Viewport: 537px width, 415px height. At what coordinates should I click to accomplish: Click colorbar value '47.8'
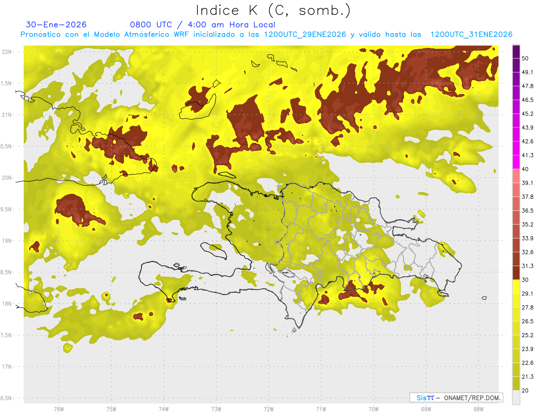tap(528, 86)
